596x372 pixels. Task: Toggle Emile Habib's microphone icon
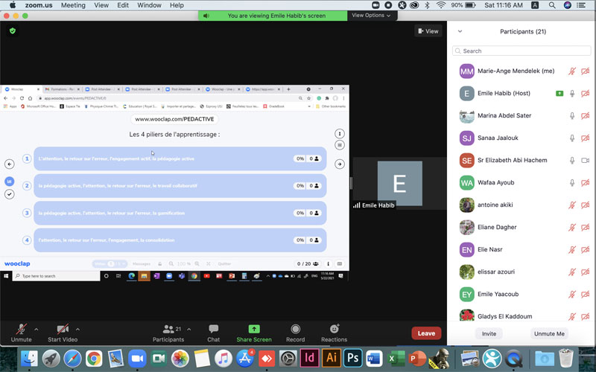(x=571, y=94)
